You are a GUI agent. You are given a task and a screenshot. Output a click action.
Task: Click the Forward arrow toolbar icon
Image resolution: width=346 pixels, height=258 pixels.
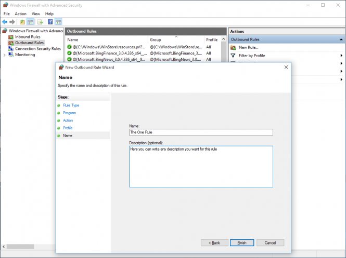pyautogui.click(x=12, y=22)
